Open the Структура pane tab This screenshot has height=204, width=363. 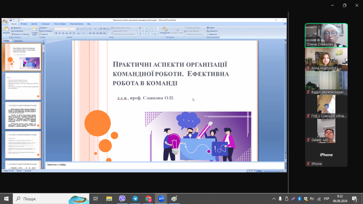pos(18,41)
